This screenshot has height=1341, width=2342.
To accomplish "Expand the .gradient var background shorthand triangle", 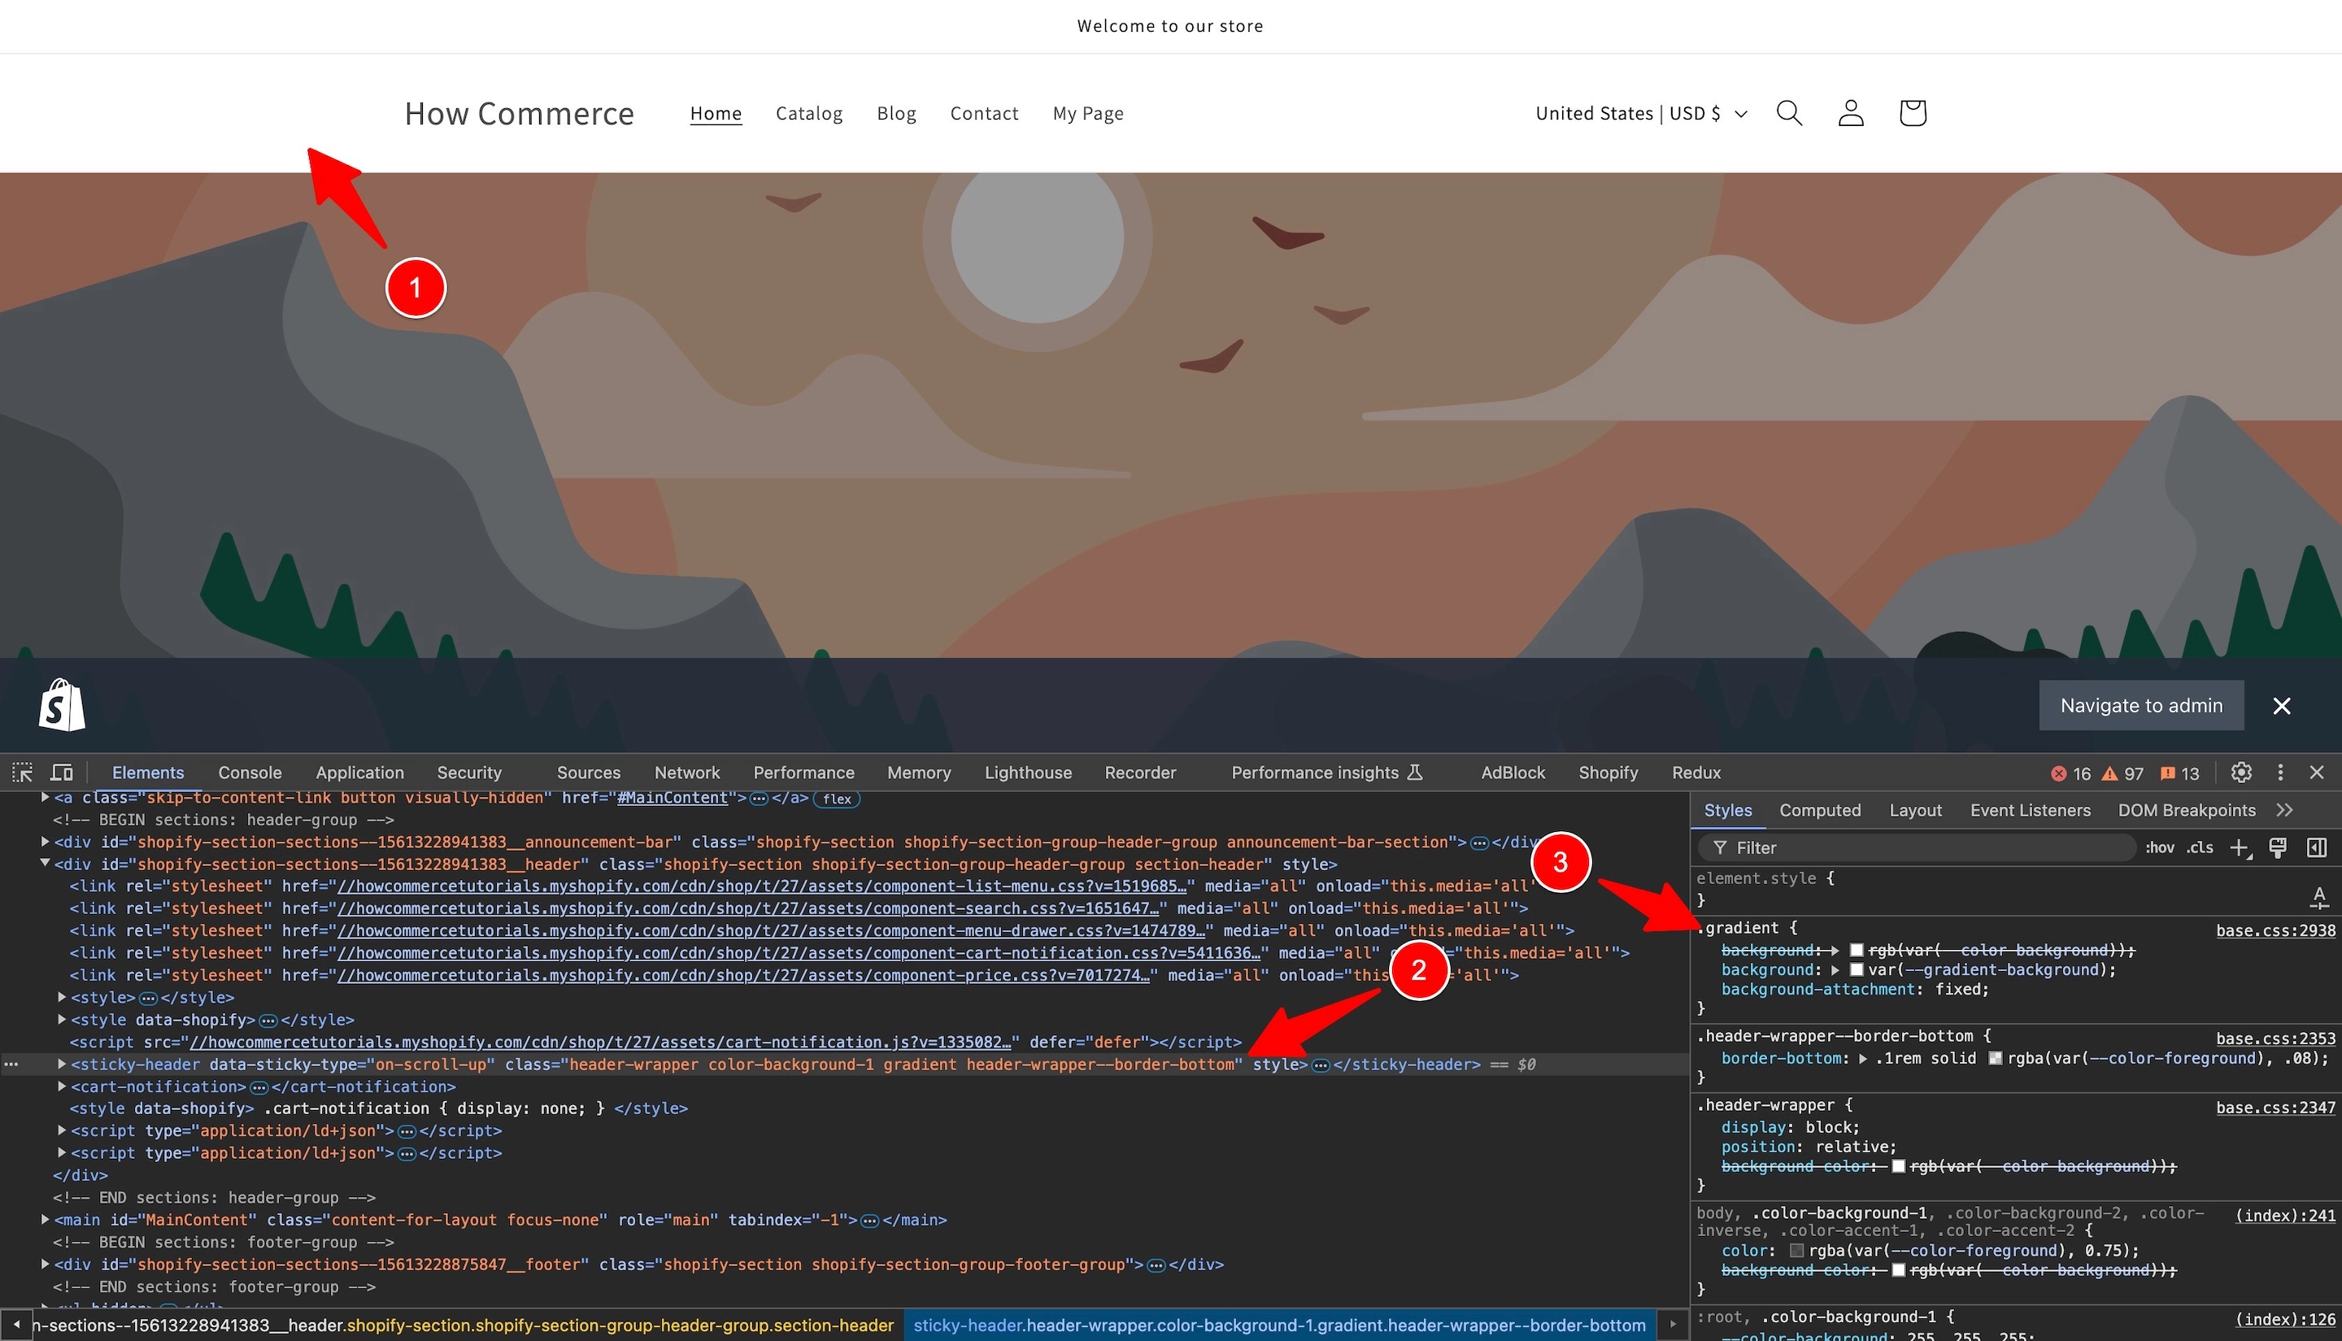I will (1835, 970).
